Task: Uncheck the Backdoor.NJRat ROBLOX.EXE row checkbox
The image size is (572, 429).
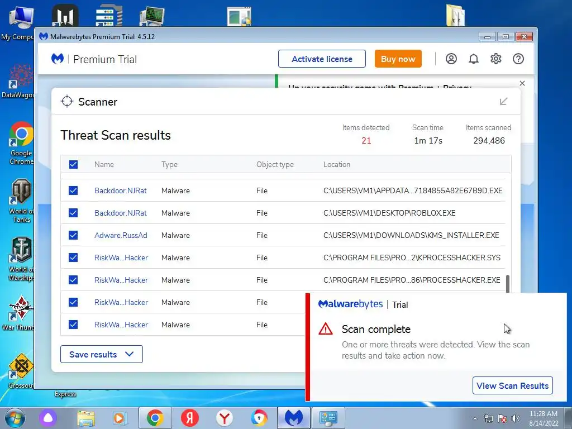Action: (73, 213)
